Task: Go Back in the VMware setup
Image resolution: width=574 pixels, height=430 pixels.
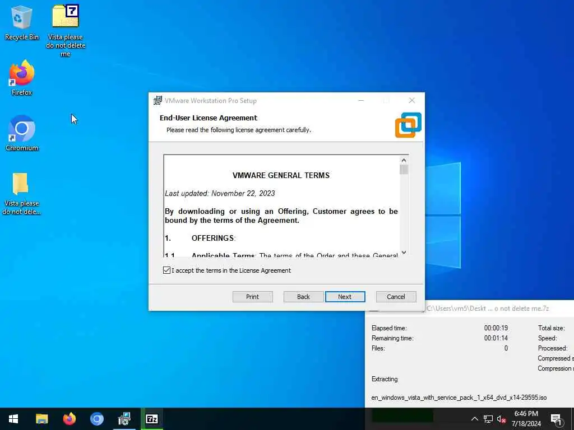Action: point(303,297)
